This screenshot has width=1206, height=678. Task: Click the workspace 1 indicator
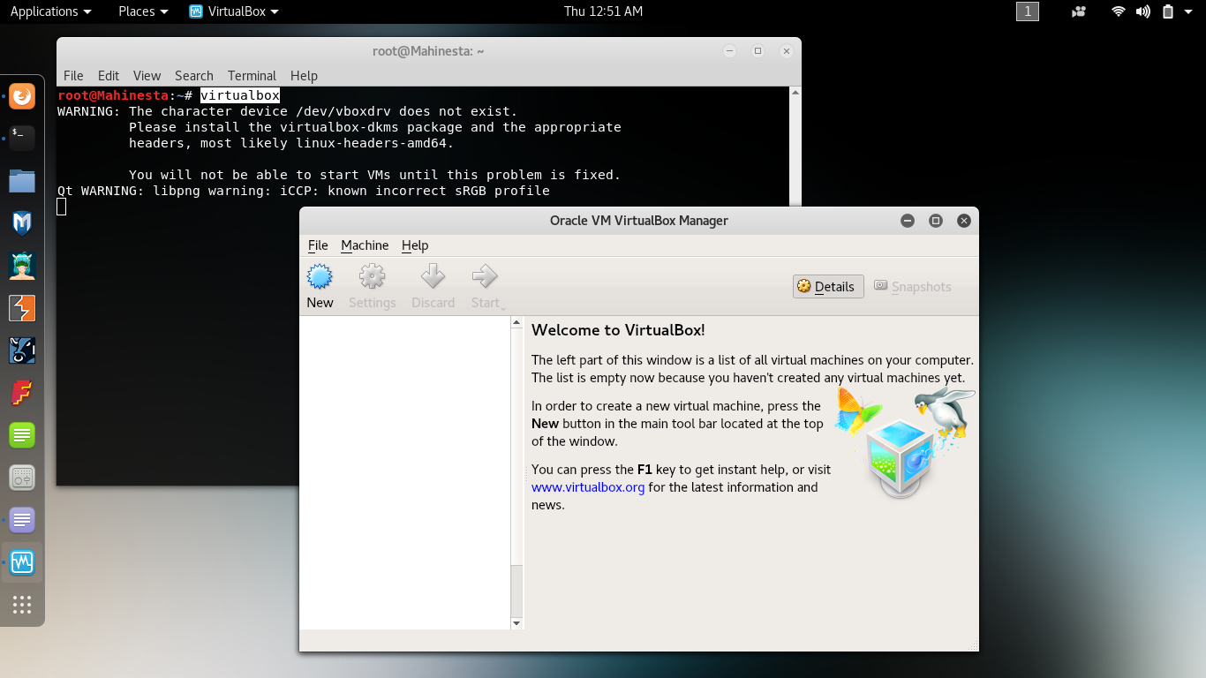[1028, 11]
